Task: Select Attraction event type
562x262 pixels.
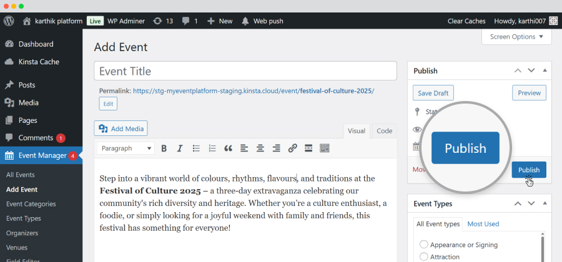Action: [x=424, y=256]
